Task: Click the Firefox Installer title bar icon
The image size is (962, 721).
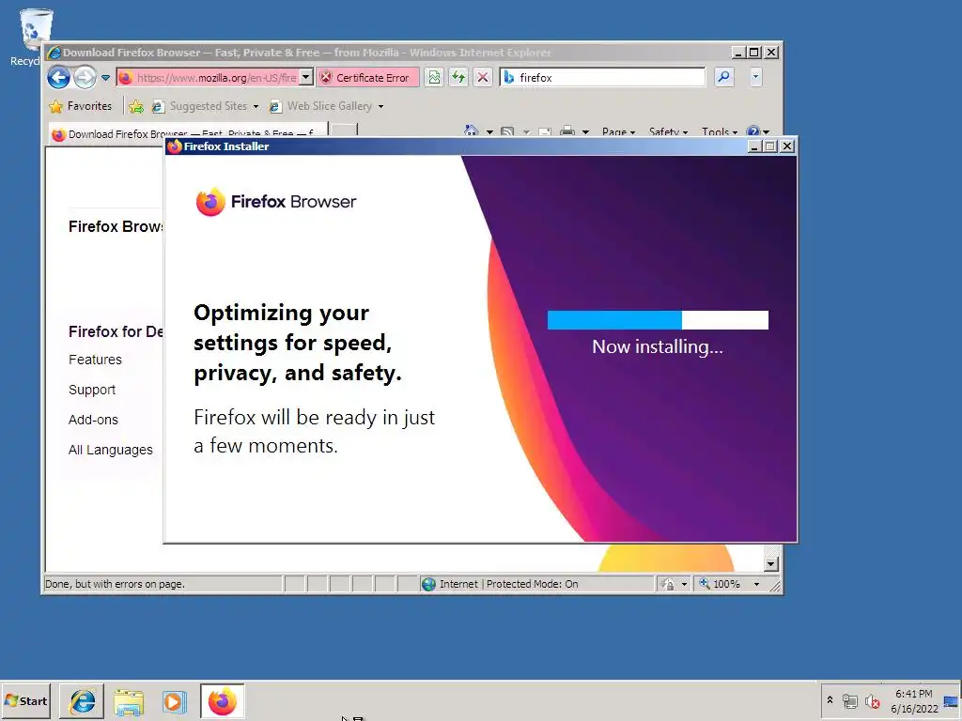Action: click(x=175, y=146)
